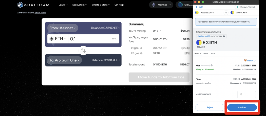Switch to the DETAILS tab
This screenshot has width=266, height=116.
click(x=197, y=53)
